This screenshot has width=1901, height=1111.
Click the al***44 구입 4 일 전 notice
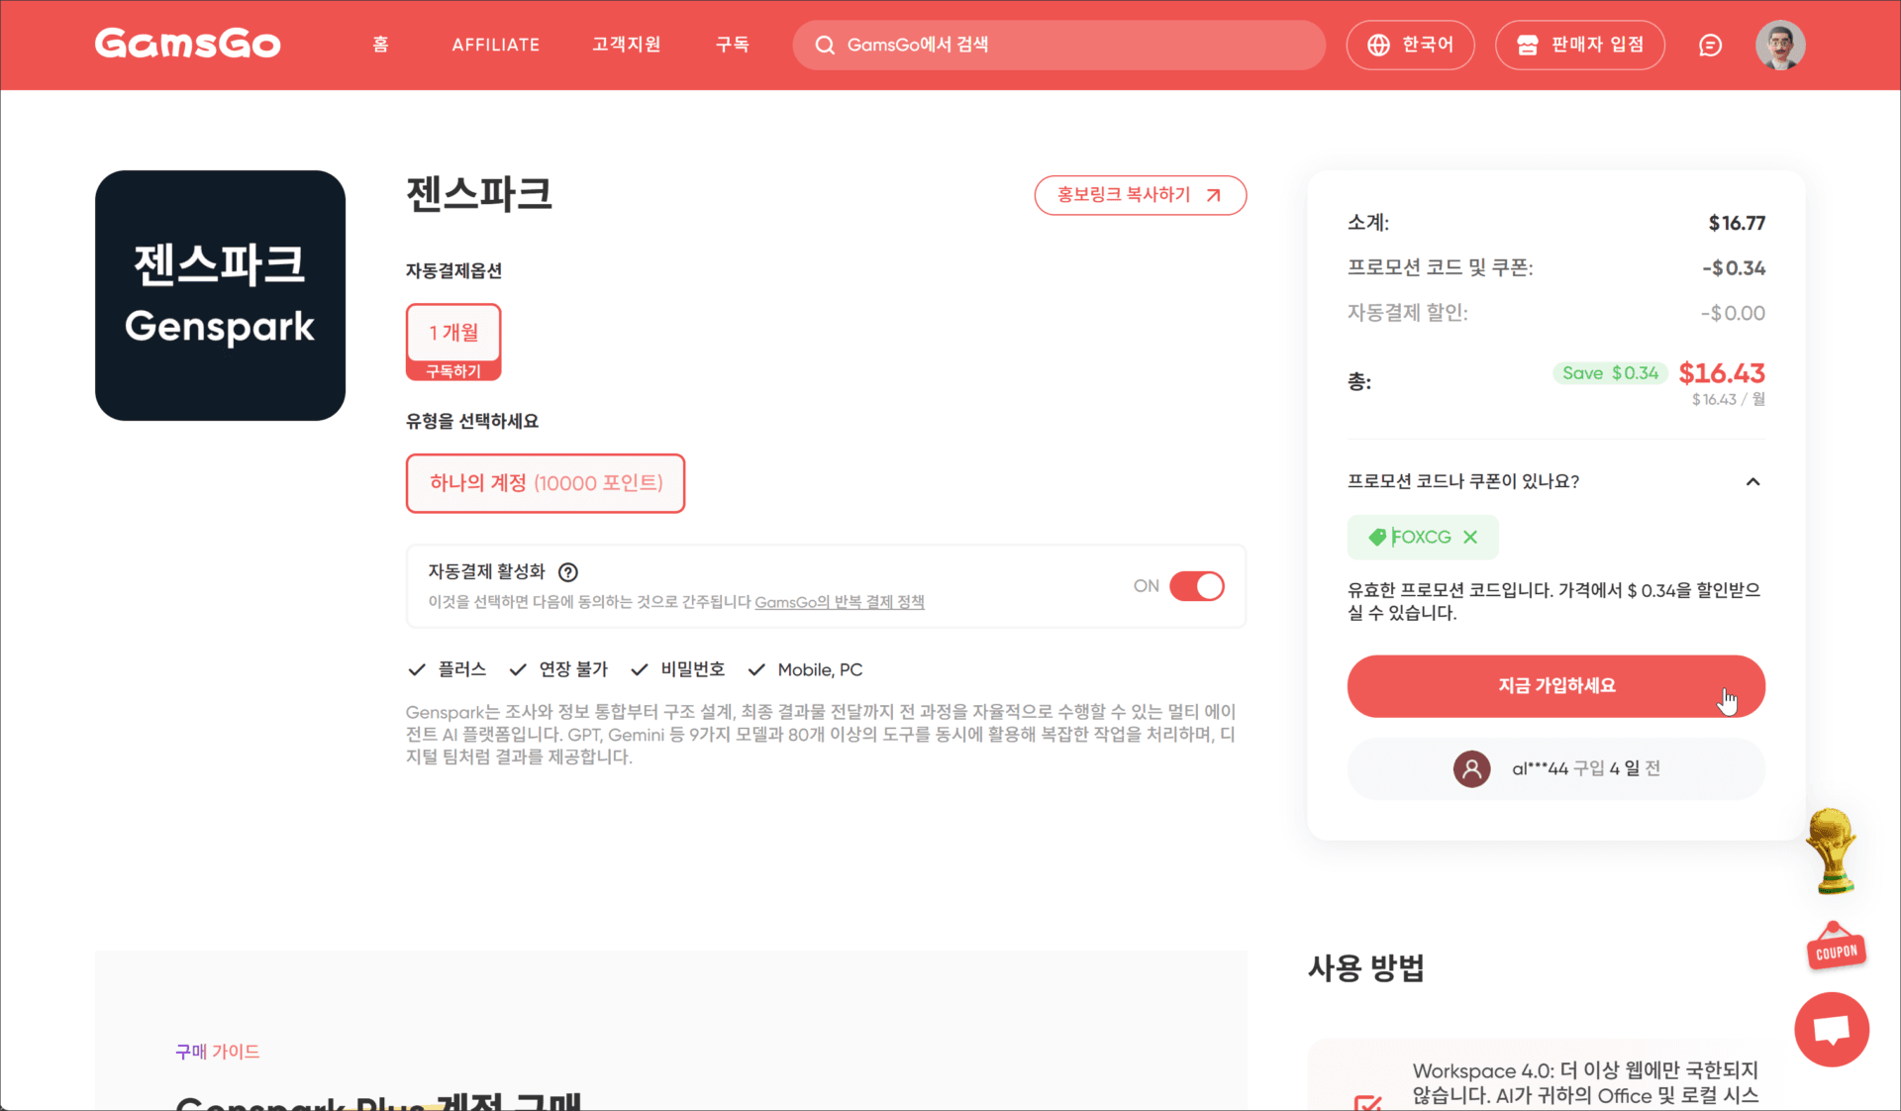[x=1556, y=769]
